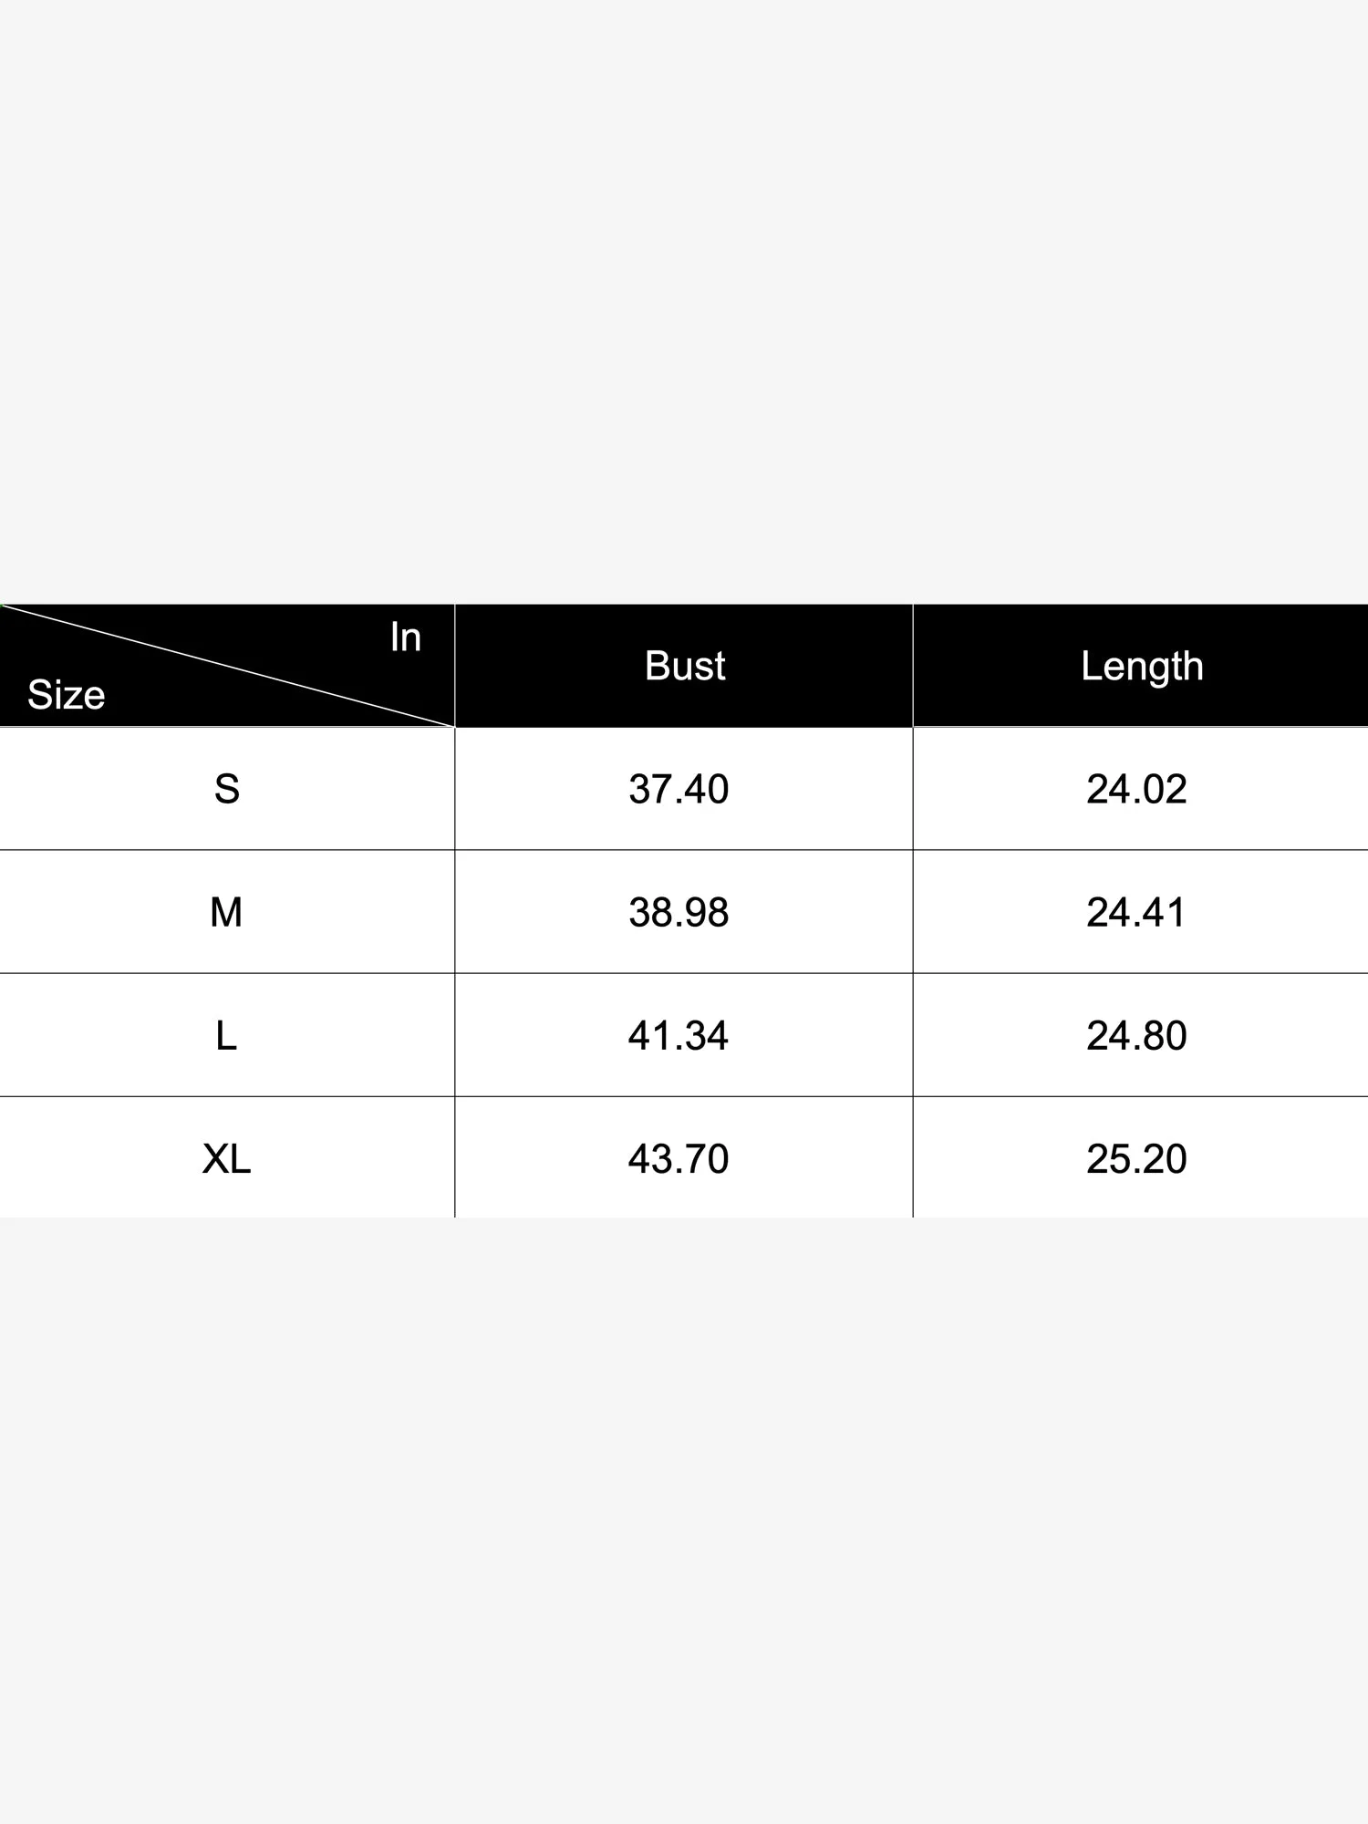This screenshot has height=1824, width=1368.
Task: Click the 24.80 length value
Action: click(1136, 1035)
